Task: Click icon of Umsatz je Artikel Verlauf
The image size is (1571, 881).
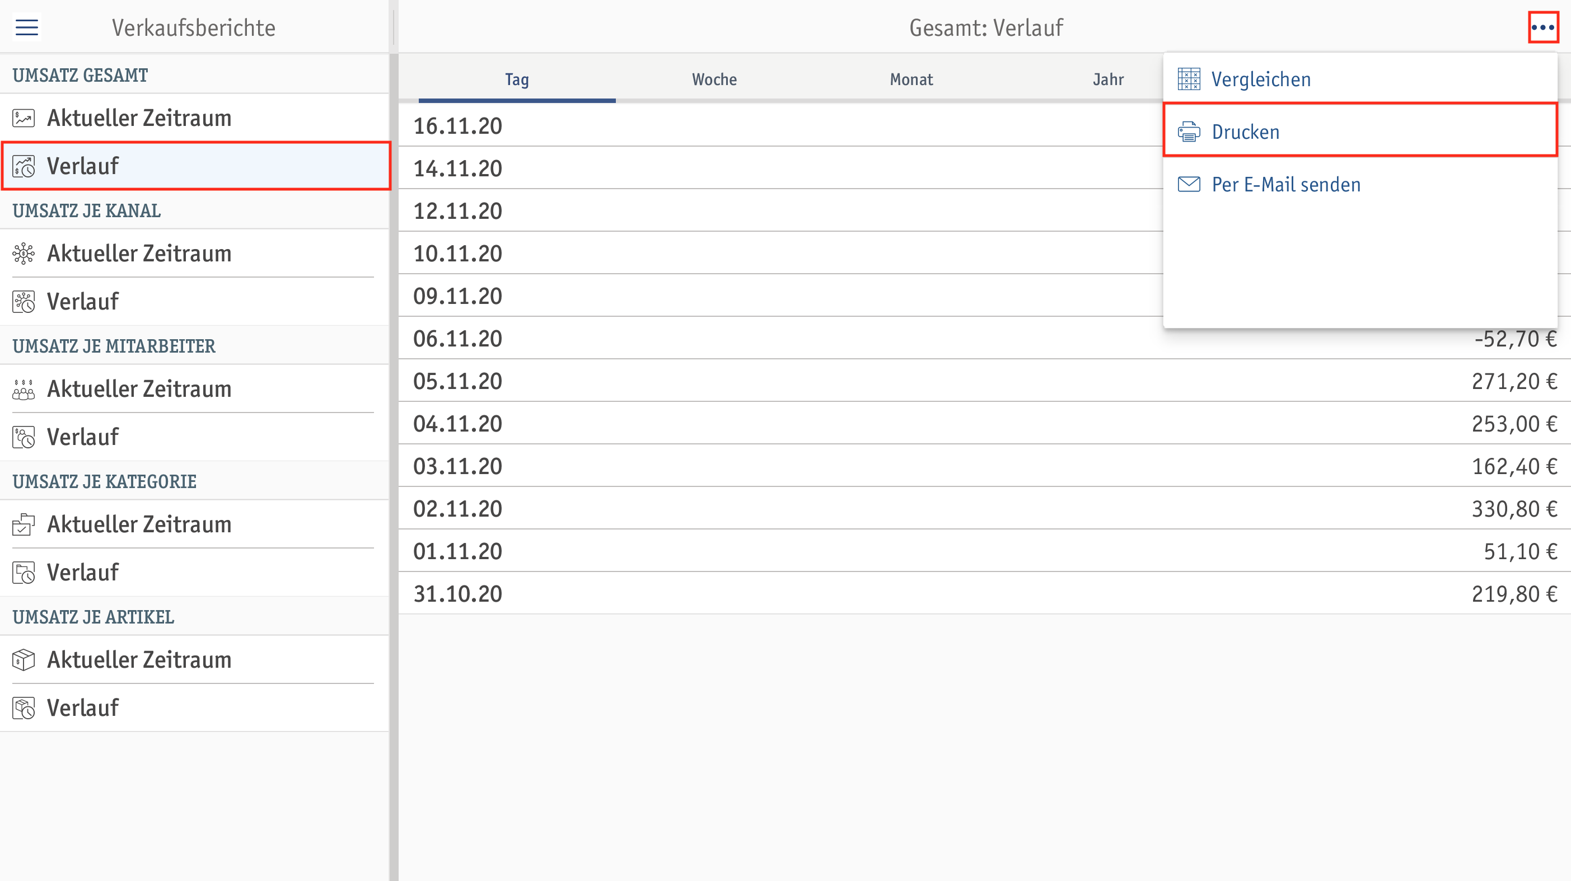Action: (24, 708)
